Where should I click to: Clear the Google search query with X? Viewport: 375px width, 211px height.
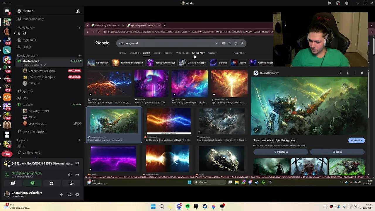pyautogui.click(x=217, y=43)
